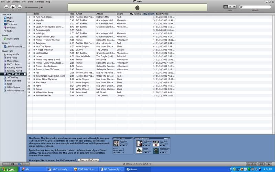Skip to the previous track
Screen dimensions: 275x172
coord(6,7)
